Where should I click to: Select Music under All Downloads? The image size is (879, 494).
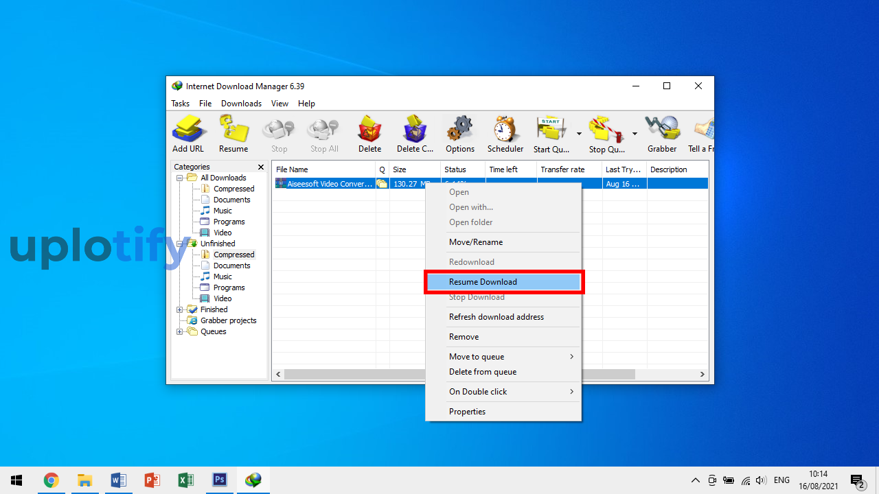[x=222, y=211]
